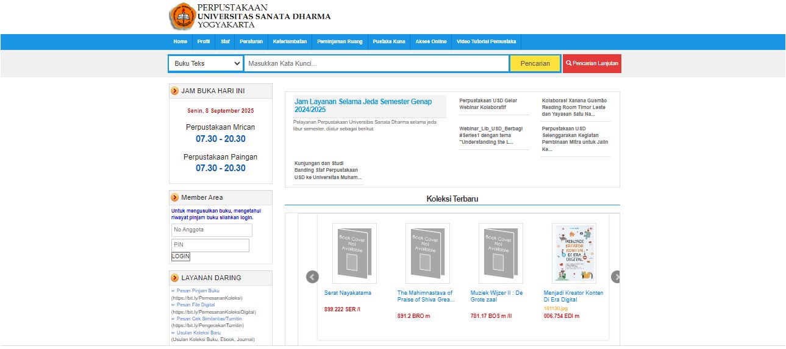Click the PIN input field

[210, 245]
